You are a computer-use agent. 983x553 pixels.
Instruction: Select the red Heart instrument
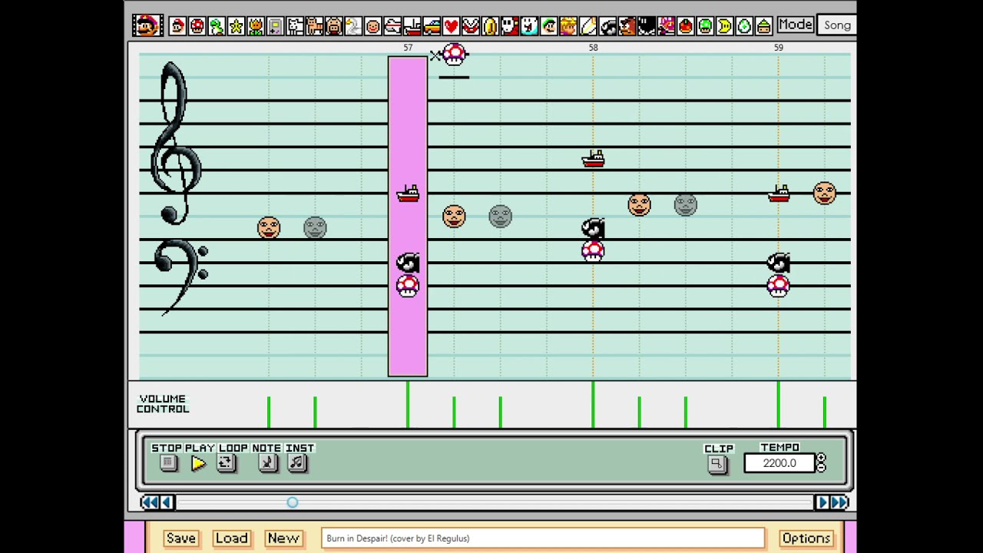(x=451, y=26)
